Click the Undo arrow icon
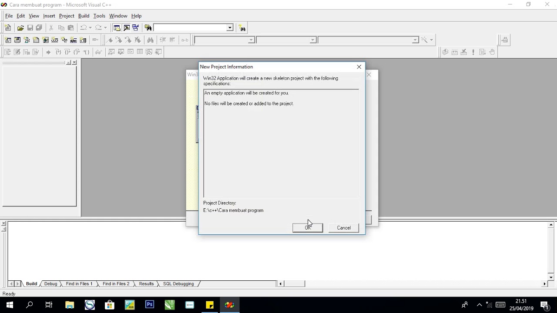 [83, 28]
